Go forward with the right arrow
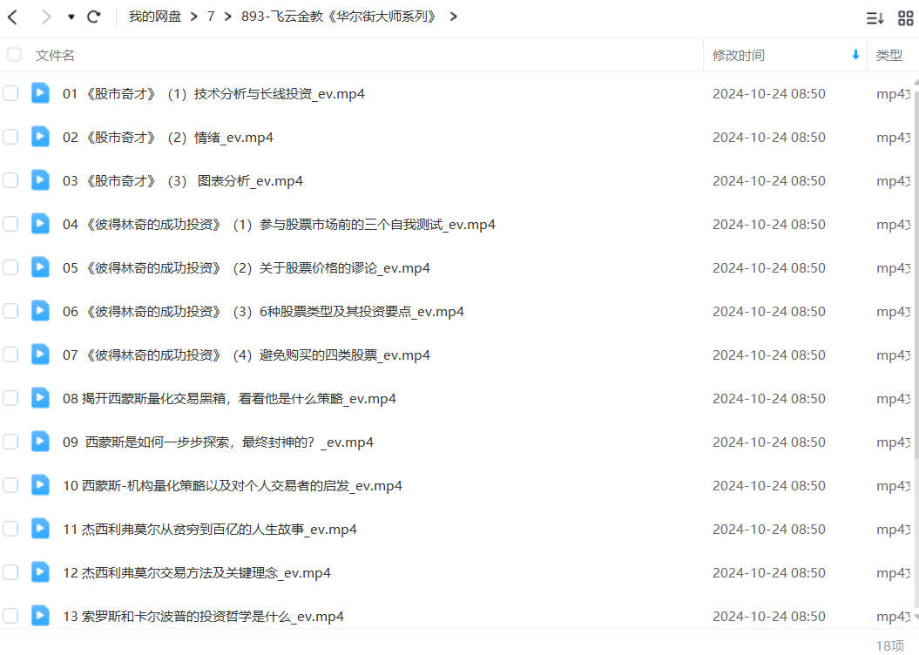Screen dimensions: 919x655 [45, 17]
